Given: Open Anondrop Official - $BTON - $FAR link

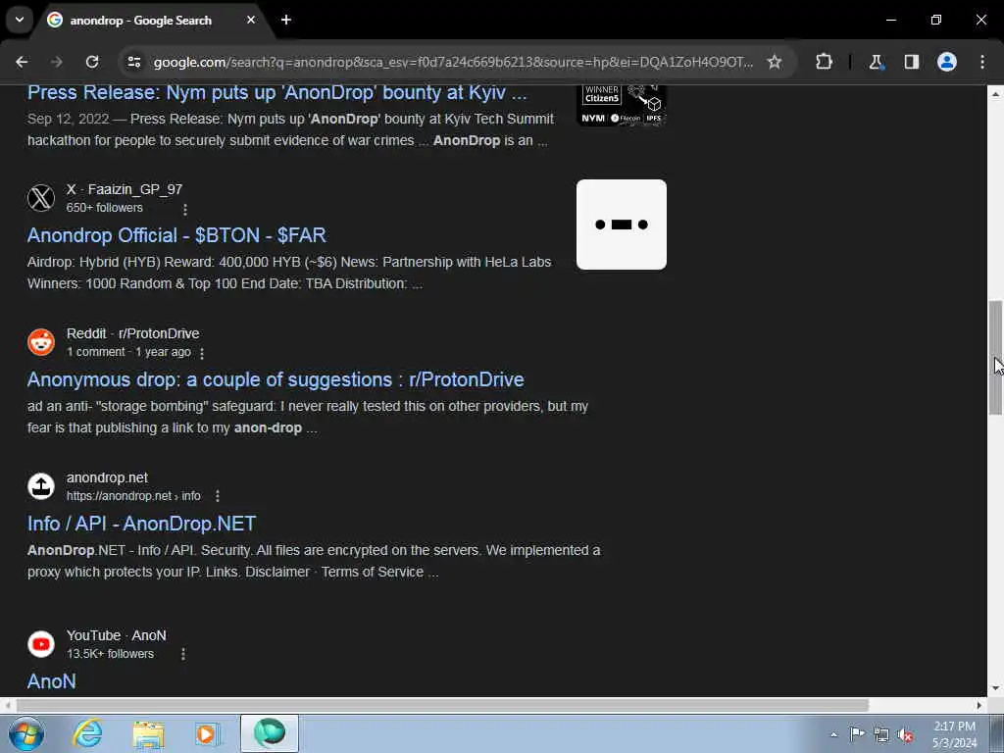Looking at the screenshot, I should 176,235.
